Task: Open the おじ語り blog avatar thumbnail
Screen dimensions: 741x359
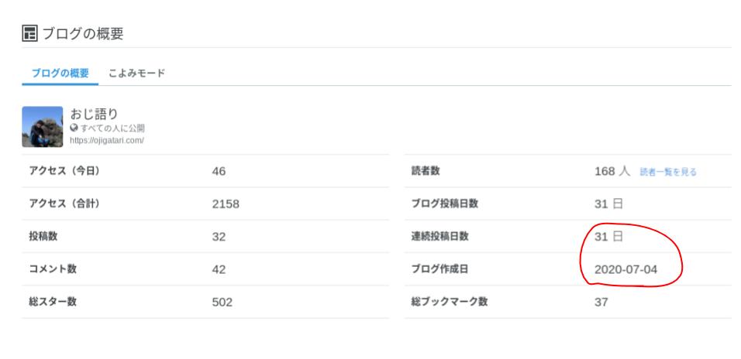Action: 43,126
